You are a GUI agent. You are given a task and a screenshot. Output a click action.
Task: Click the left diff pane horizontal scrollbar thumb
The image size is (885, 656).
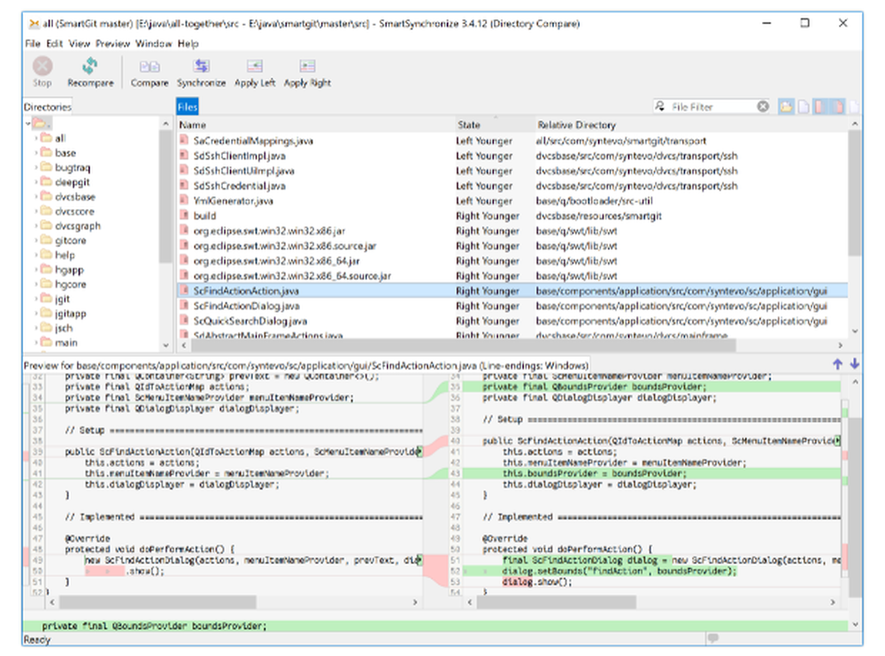[158, 602]
